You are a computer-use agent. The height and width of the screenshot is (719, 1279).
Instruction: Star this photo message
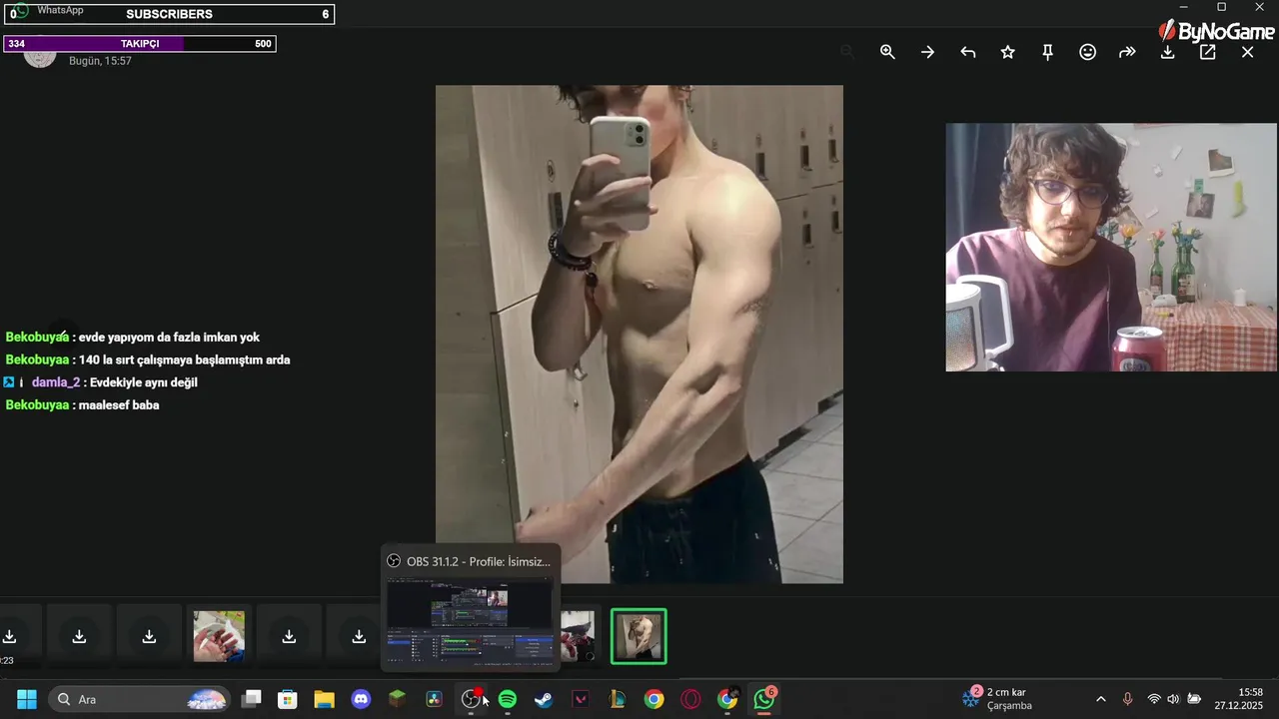1007,52
